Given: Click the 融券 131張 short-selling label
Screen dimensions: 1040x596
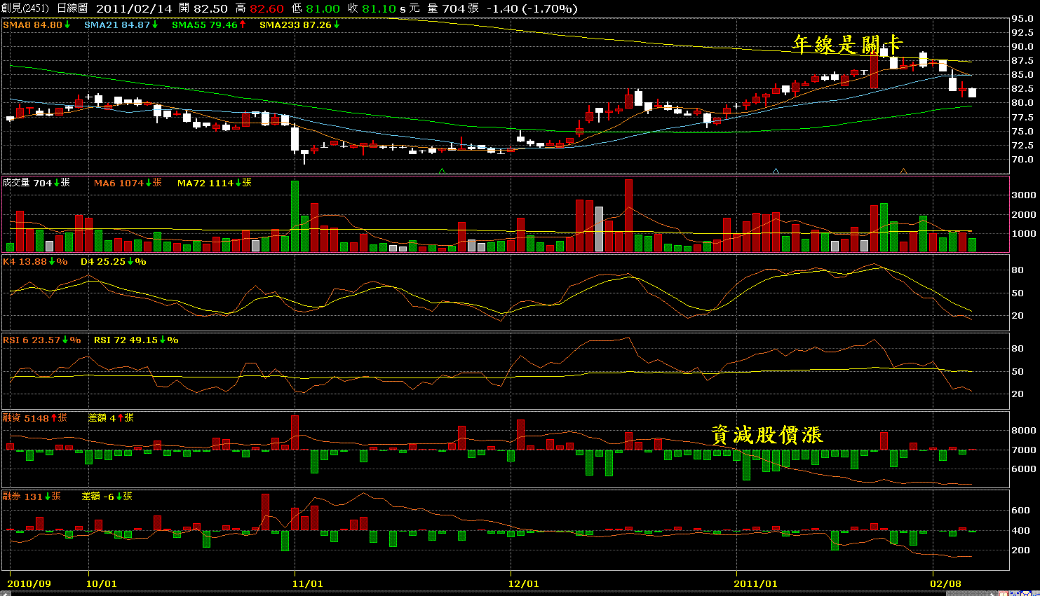Looking at the screenshot, I should click(x=32, y=497).
